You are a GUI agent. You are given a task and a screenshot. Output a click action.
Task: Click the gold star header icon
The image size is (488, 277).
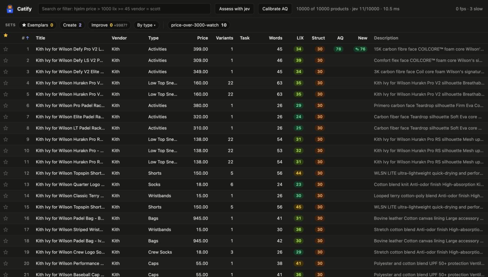(6, 35)
